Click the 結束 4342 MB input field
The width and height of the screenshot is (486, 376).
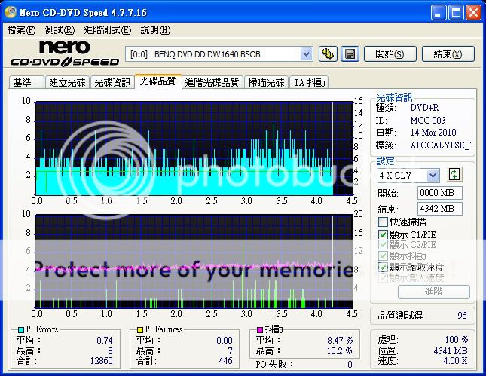pyautogui.click(x=440, y=209)
